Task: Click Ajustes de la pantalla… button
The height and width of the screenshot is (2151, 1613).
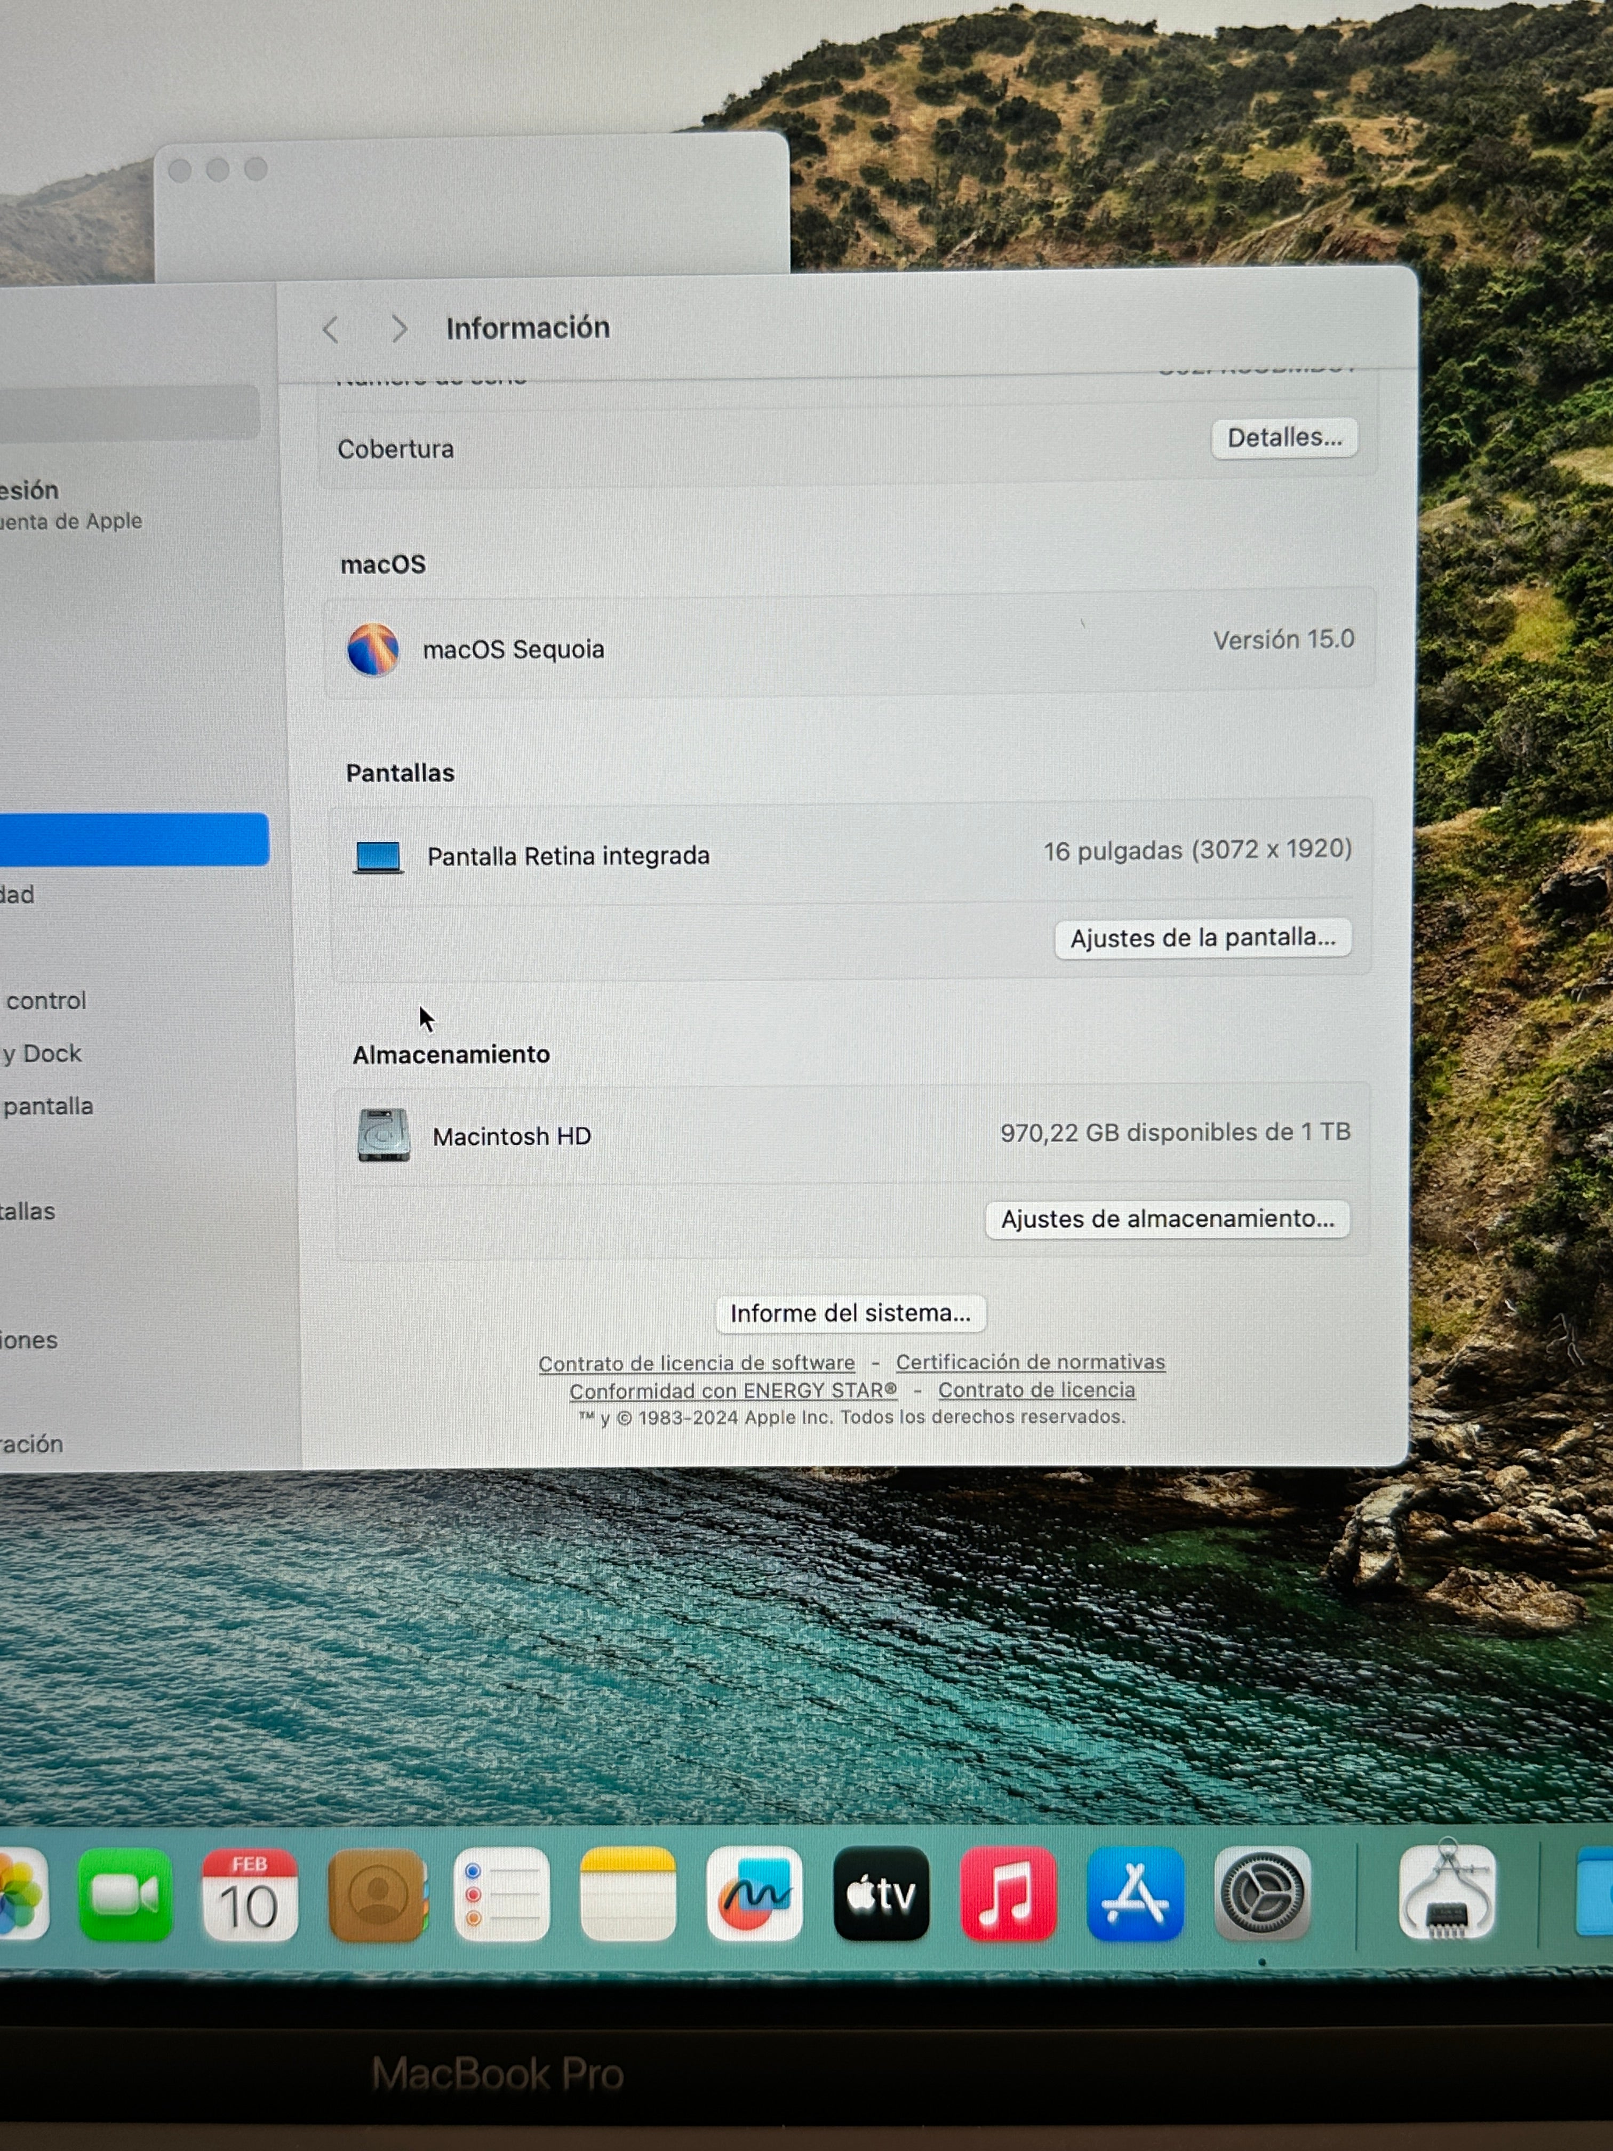Action: click(x=1203, y=938)
